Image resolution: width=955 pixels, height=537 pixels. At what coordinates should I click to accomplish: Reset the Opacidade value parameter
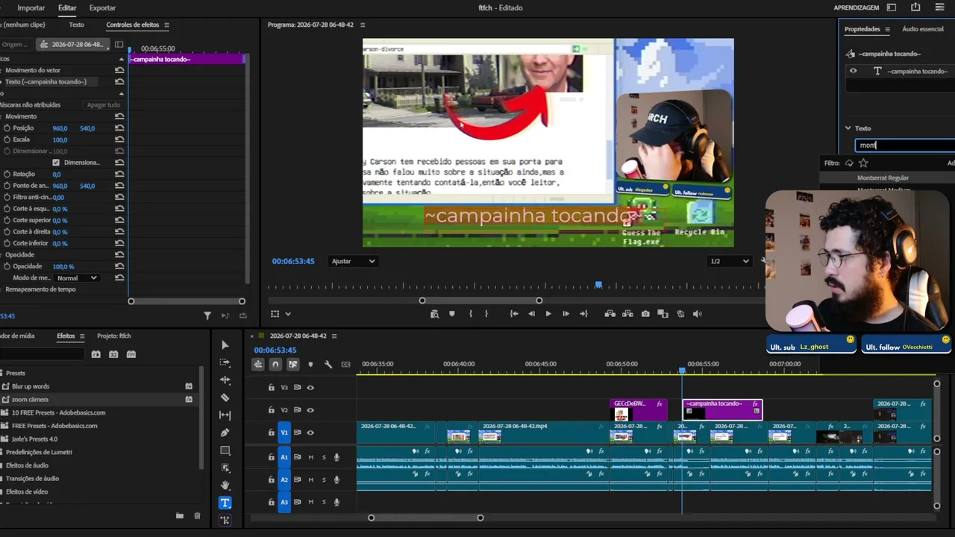tap(119, 266)
